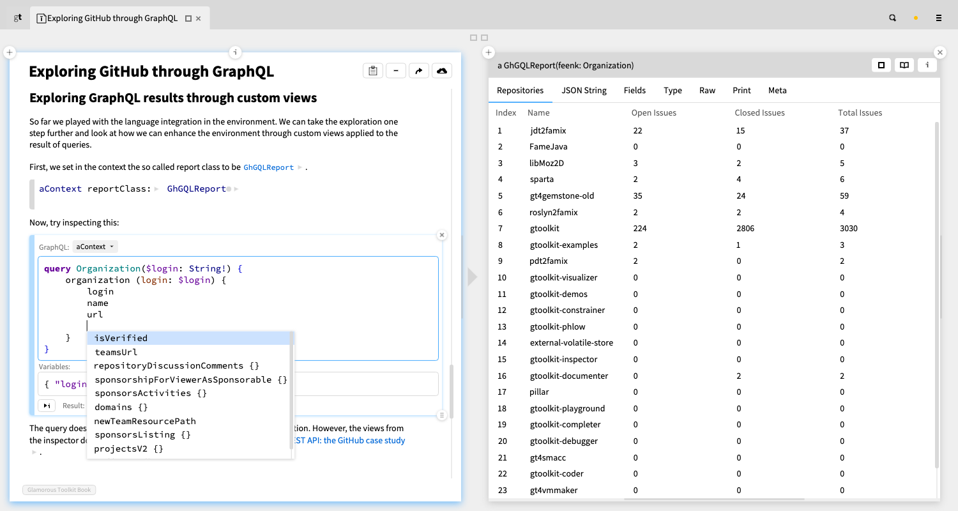Run the query with play-inspect button
958x511 pixels.
47,406
